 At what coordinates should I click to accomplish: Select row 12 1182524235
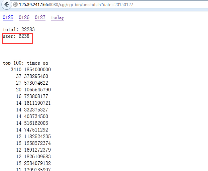click(x=33, y=137)
